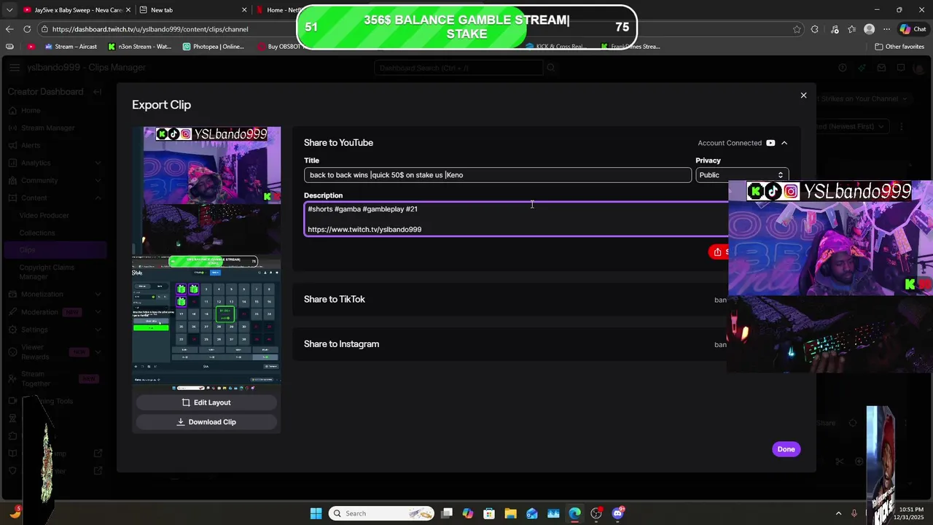Screen dimensions: 933x525
Task: Click Clips in the dimmed Content sidebar
Action: click(27, 250)
